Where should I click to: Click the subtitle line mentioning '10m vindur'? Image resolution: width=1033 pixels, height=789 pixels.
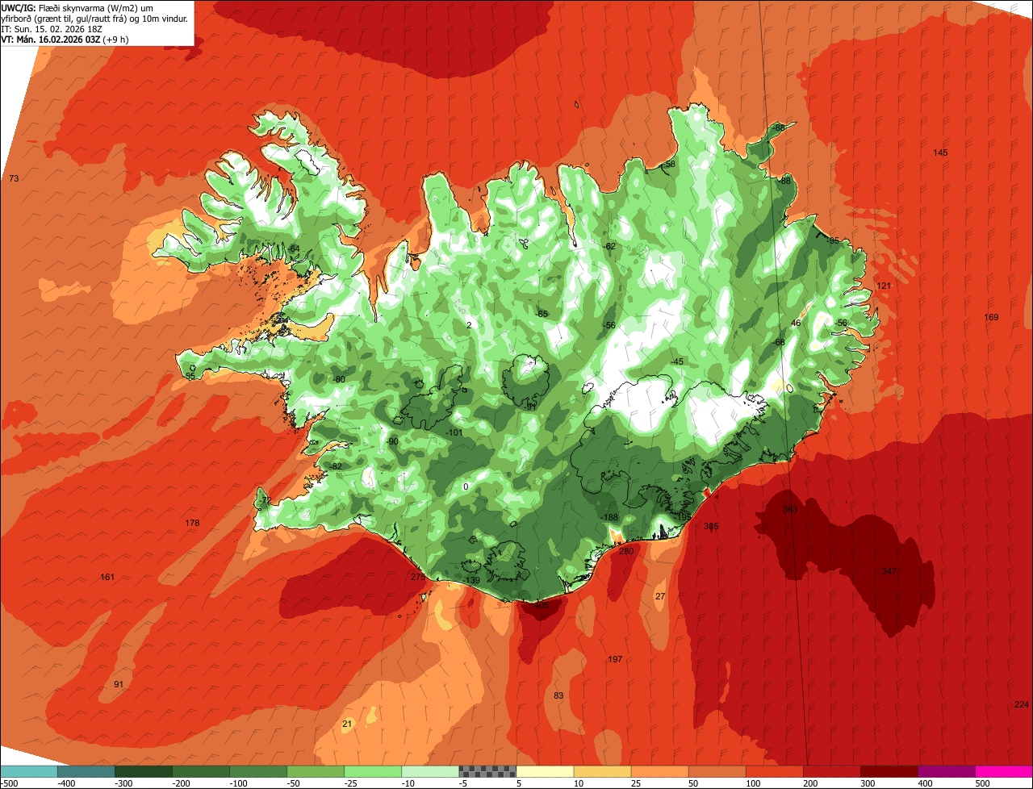(x=94, y=18)
